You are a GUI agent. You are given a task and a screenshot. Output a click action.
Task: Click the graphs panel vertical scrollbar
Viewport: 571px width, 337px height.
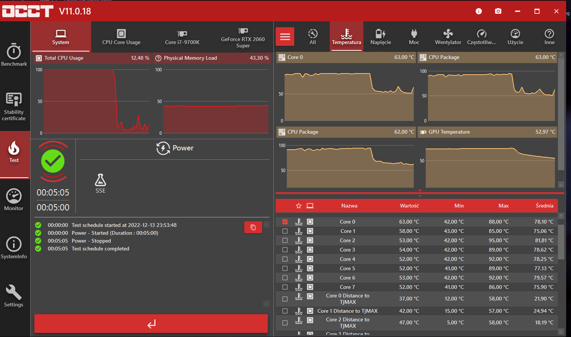point(561,114)
